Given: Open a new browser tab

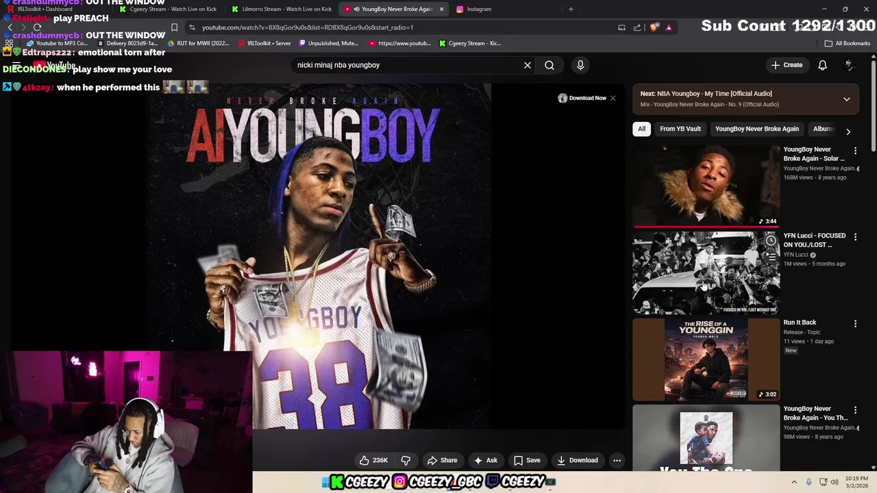Looking at the screenshot, I should click(571, 9).
